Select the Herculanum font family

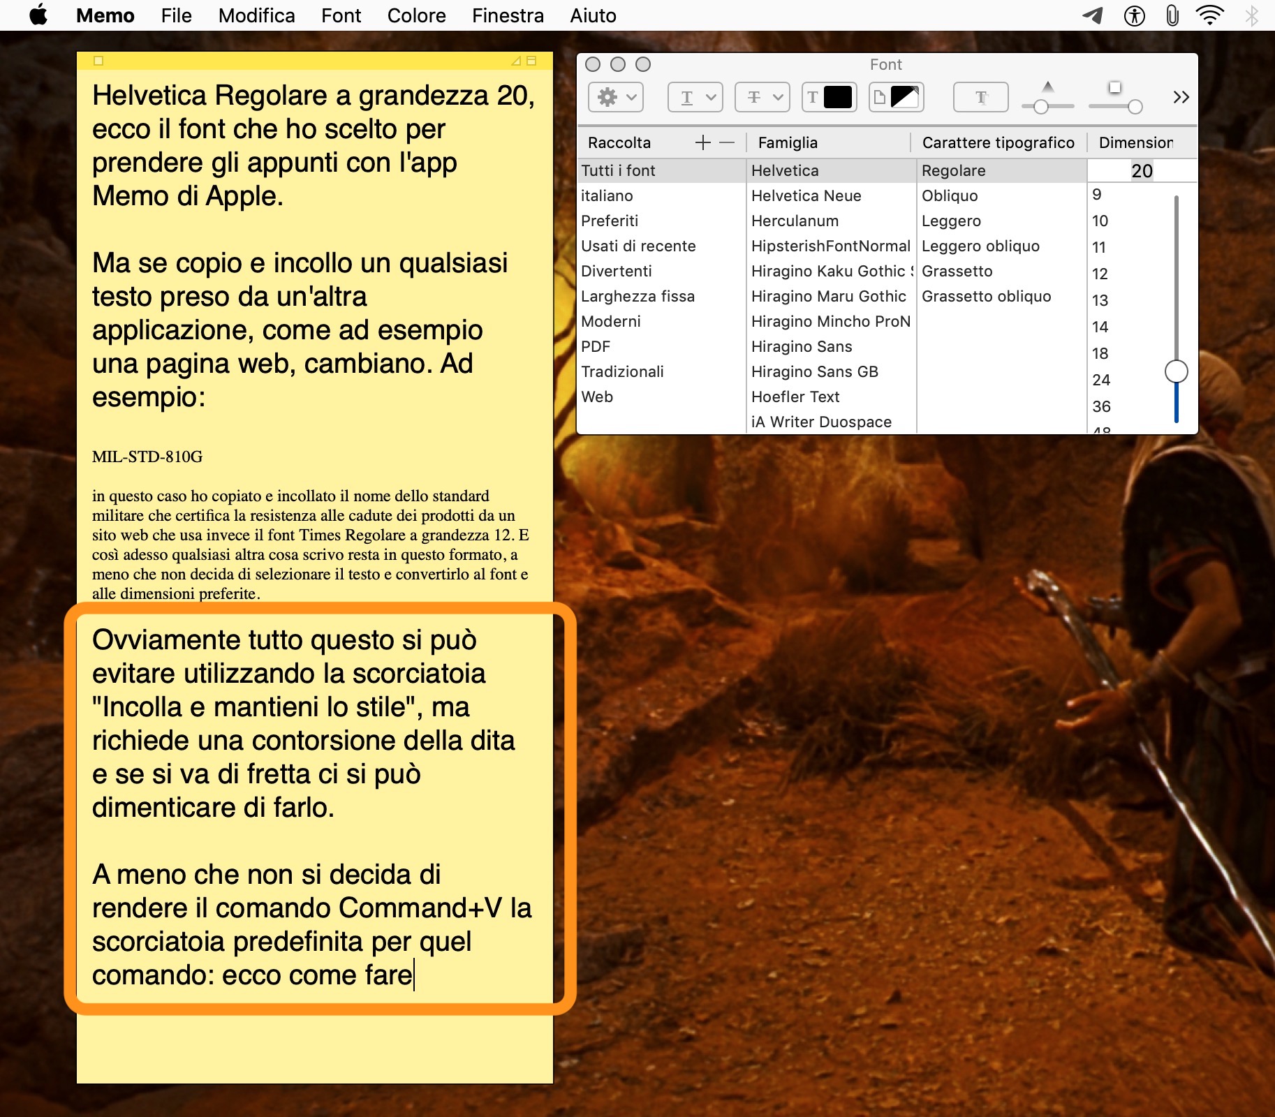coord(831,221)
